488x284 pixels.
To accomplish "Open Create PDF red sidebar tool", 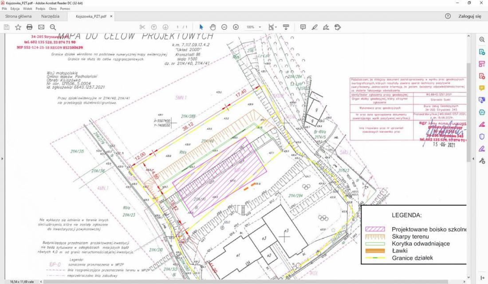I will pos(482,76).
